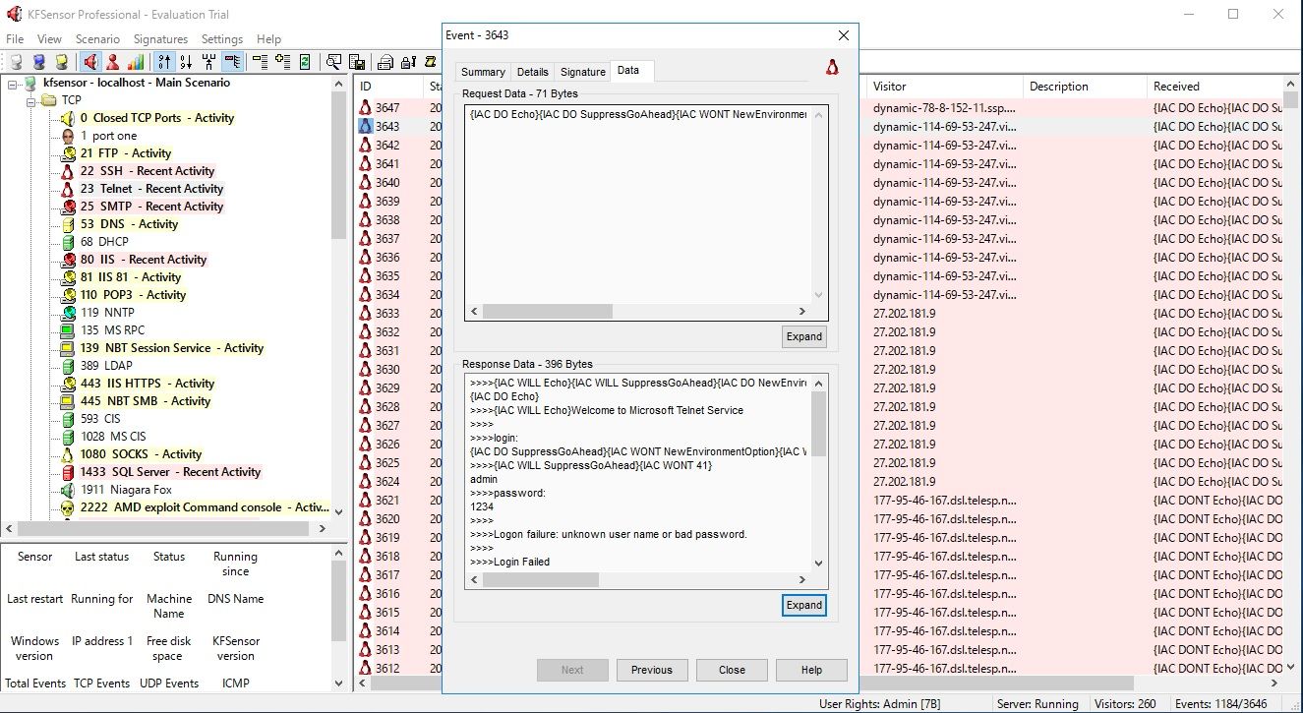Click the floppy disk save icon

pyautogui.click(x=357, y=62)
